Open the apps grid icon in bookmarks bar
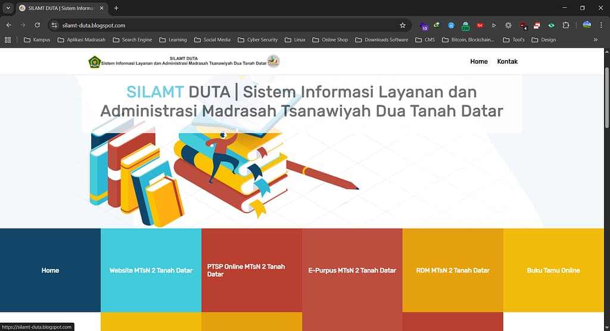This screenshot has height=331, width=610. pos(8,40)
